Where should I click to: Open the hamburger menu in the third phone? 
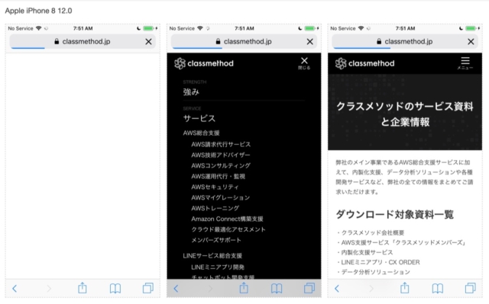(x=465, y=63)
